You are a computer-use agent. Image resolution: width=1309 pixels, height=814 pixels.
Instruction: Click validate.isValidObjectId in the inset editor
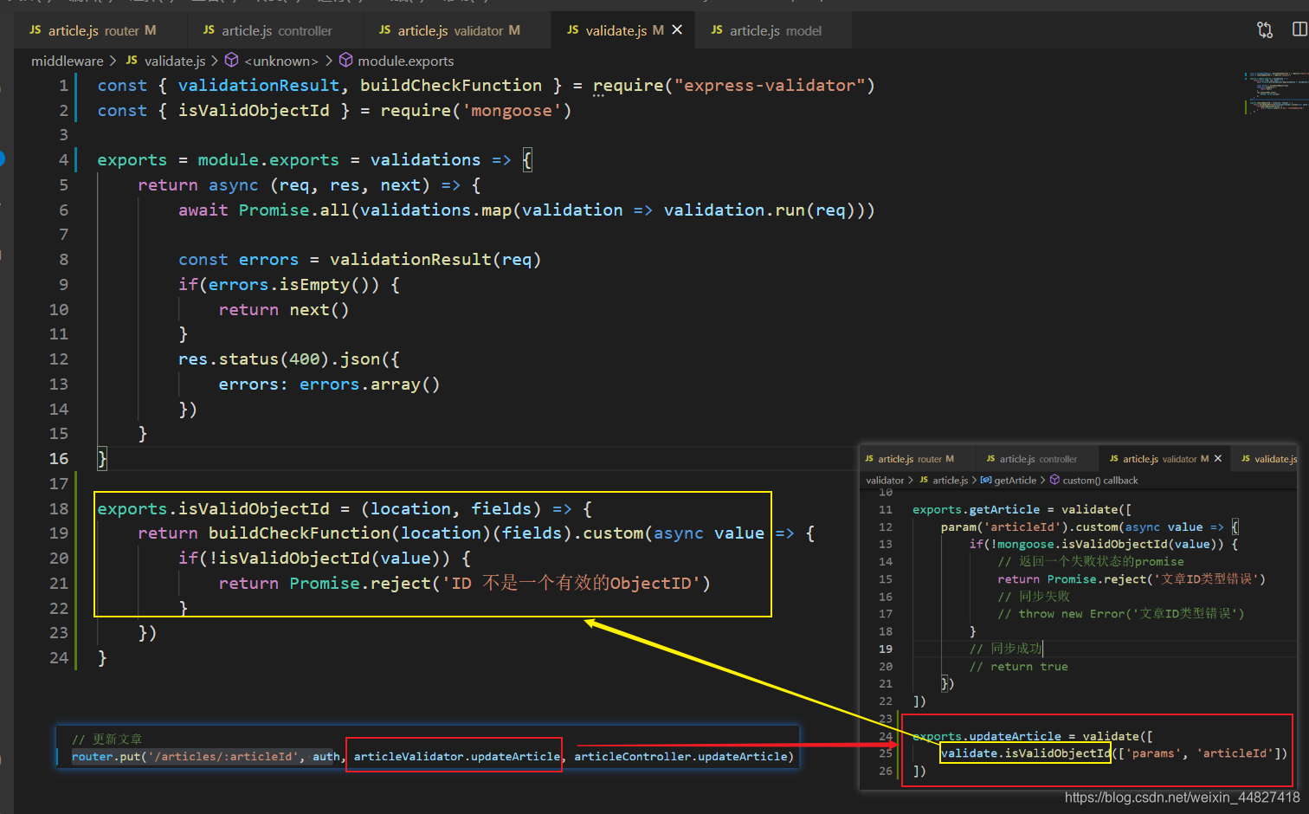[x=1025, y=753]
